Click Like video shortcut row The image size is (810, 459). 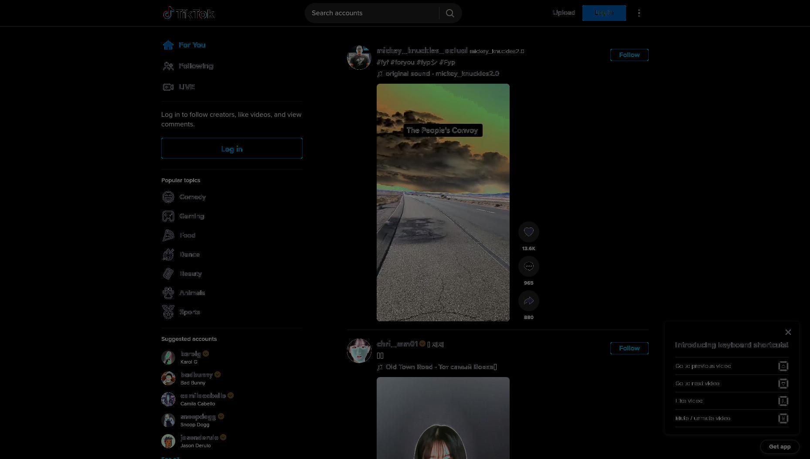[x=732, y=401]
